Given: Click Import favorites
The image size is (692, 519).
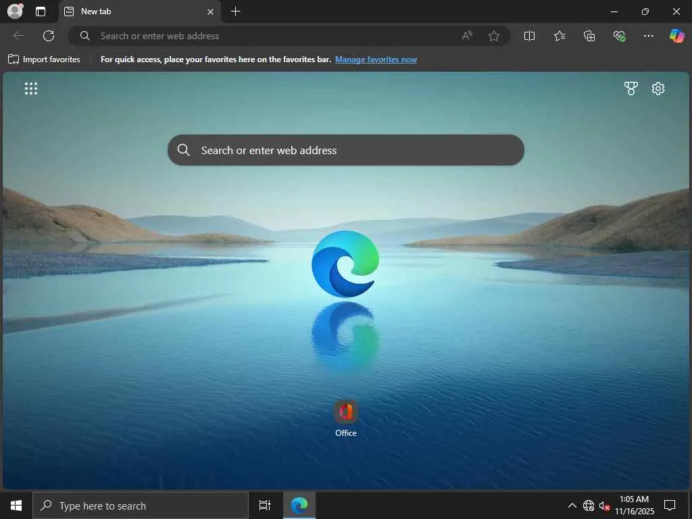Looking at the screenshot, I should click(x=44, y=59).
